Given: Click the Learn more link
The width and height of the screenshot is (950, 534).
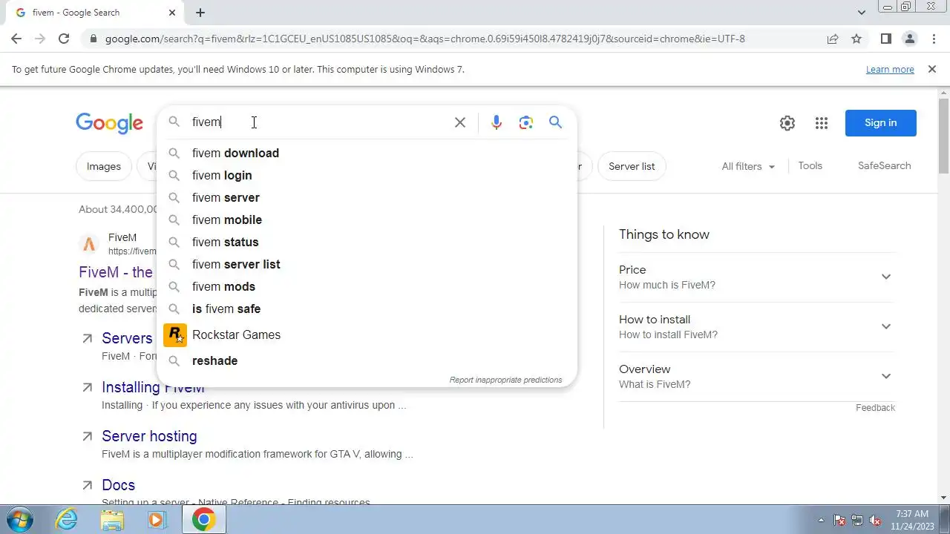Looking at the screenshot, I should click(890, 69).
